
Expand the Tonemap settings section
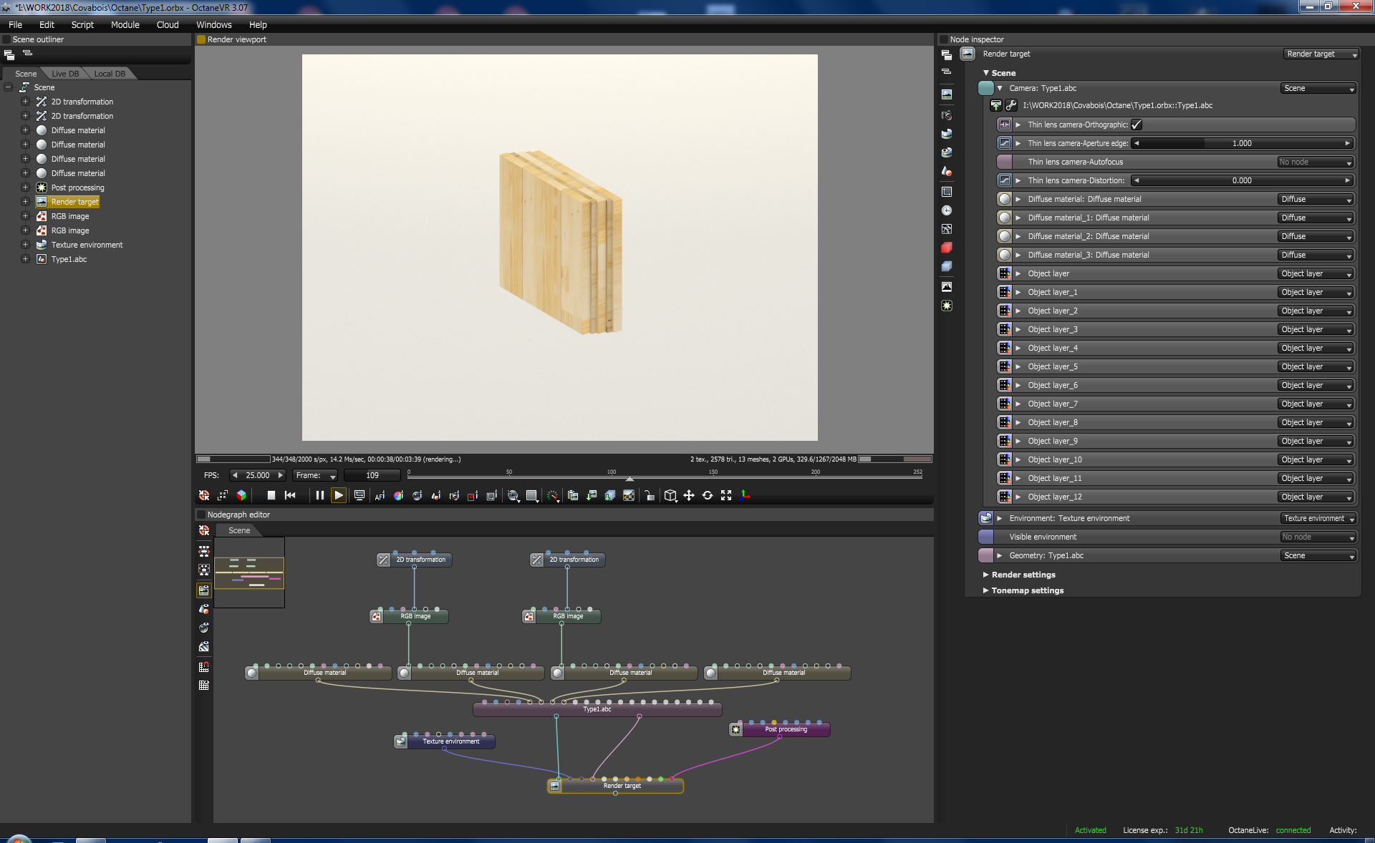click(x=1027, y=590)
